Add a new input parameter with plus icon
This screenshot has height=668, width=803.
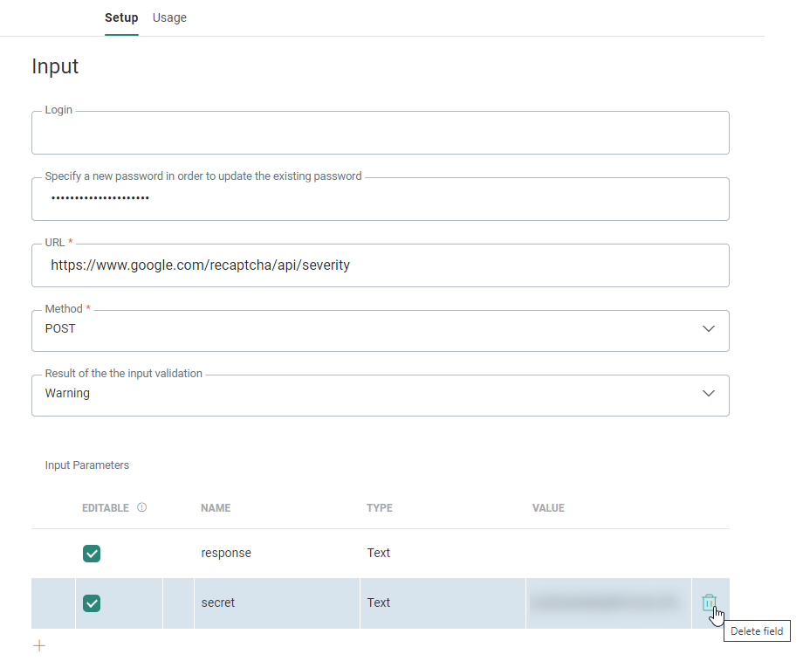[38, 645]
